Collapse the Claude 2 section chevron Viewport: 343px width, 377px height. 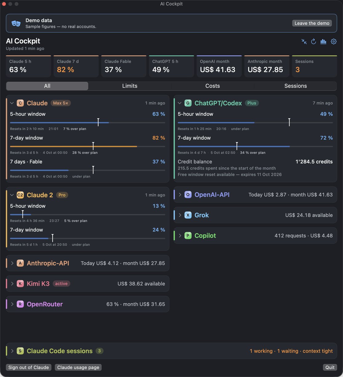[12, 195]
